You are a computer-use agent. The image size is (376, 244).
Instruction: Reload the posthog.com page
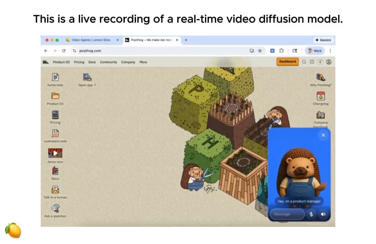pyautogui.click(x=64, y=50)
